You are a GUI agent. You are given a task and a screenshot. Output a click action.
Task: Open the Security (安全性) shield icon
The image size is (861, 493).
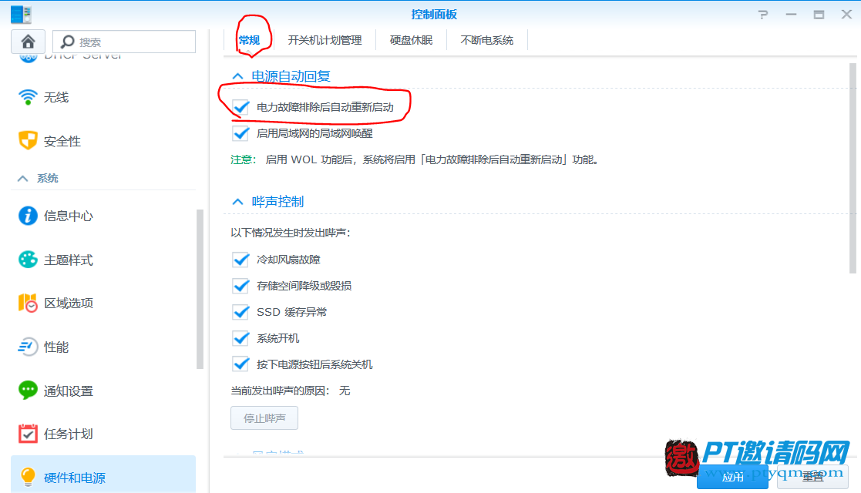[28, 140]
